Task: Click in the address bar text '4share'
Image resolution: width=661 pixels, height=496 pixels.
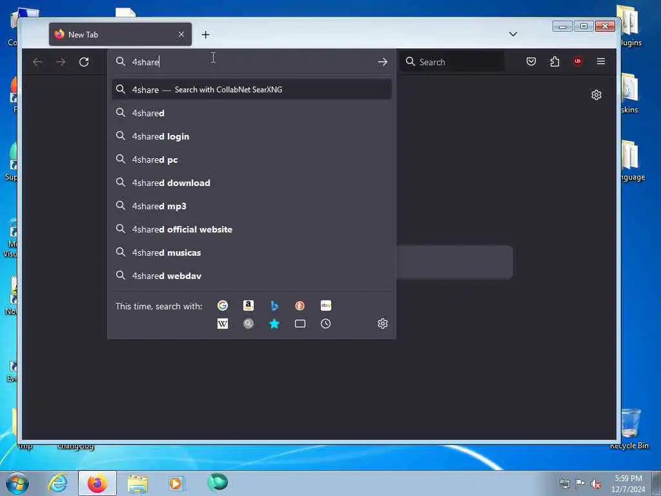Action: click(x=145, y=62)
